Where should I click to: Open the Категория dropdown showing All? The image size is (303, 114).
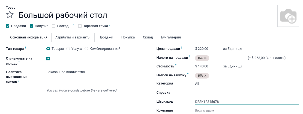[245, 84]
